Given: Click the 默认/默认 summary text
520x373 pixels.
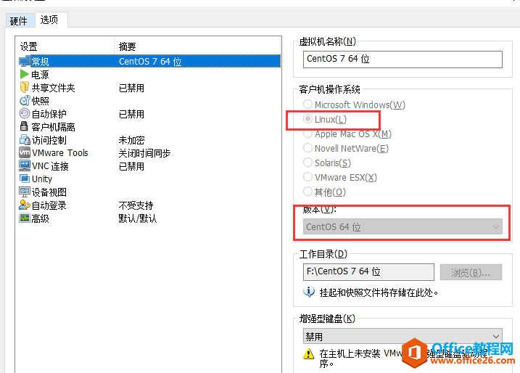Looking at the screenshot, I should point(138,218).
